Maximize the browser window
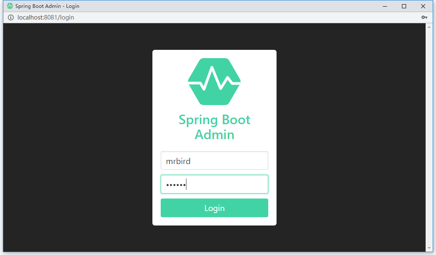The height and width of the screenshot is (255, 436). click(404, 6)
